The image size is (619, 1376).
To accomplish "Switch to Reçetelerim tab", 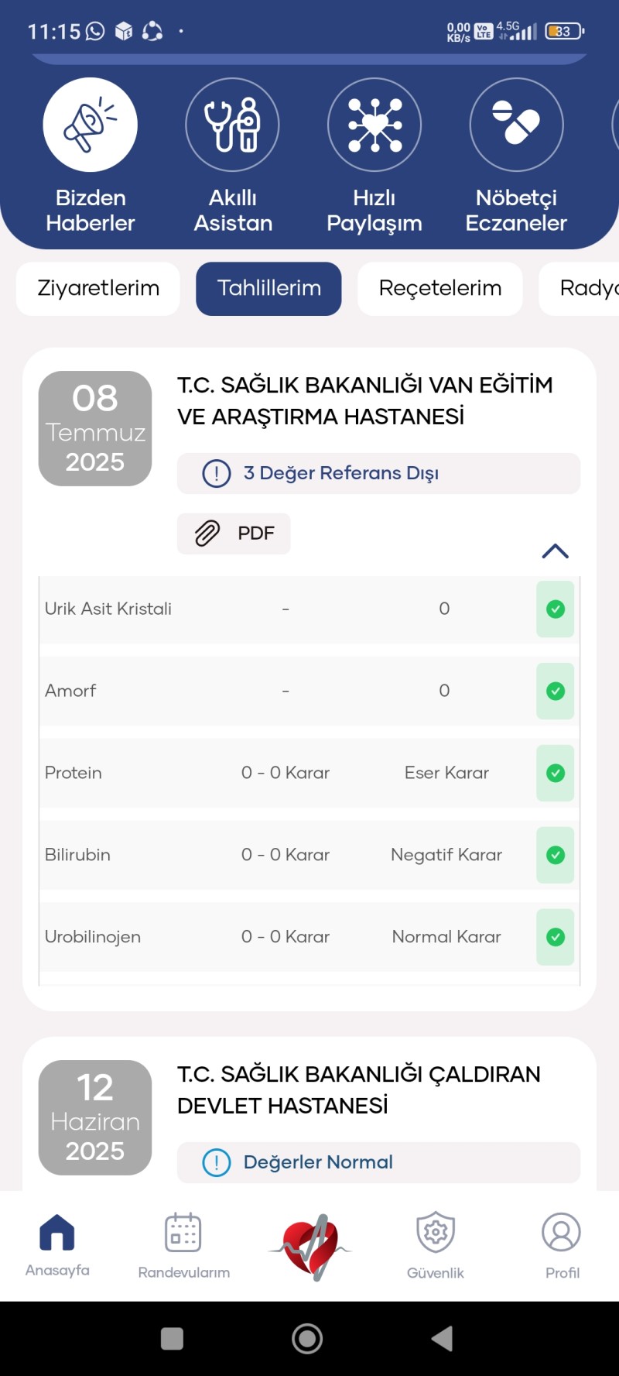I will (440, 289).
